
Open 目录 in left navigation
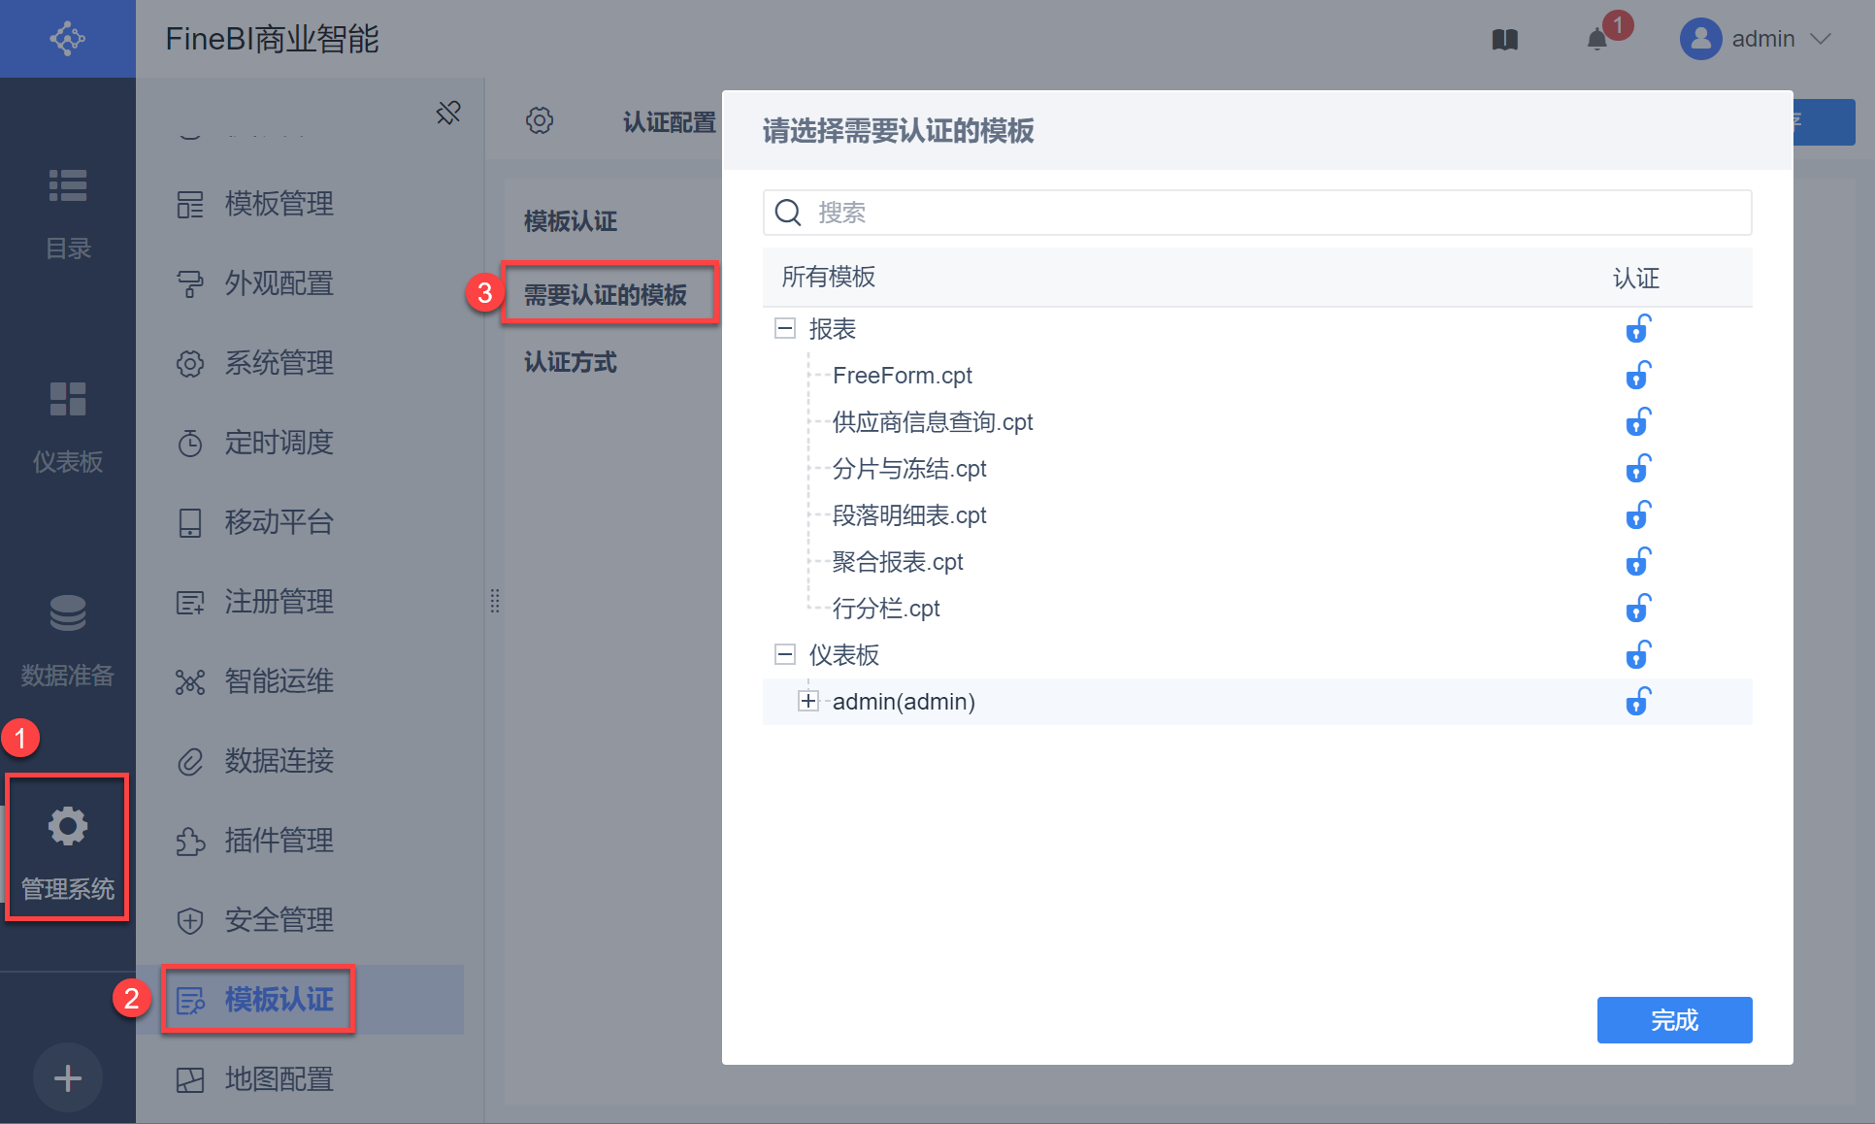click(68, 212)
